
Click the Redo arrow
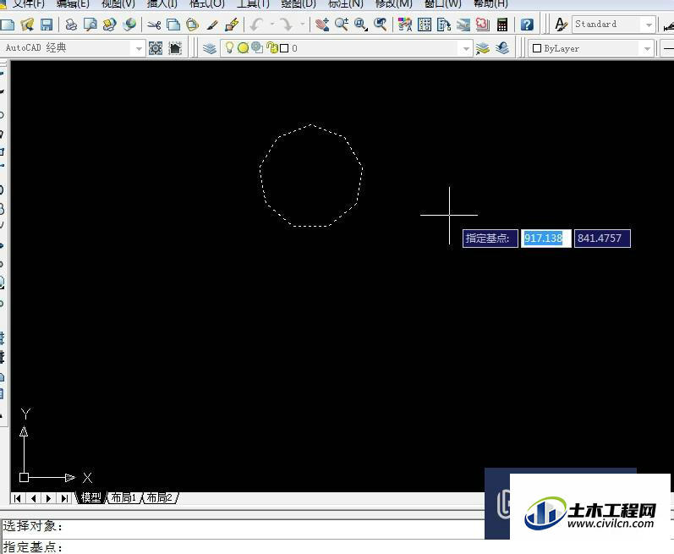click(286, 24)
